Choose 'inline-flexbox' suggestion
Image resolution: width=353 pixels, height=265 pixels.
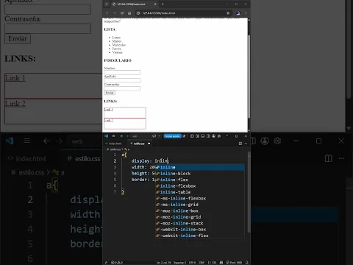click(x=200, y=186)
